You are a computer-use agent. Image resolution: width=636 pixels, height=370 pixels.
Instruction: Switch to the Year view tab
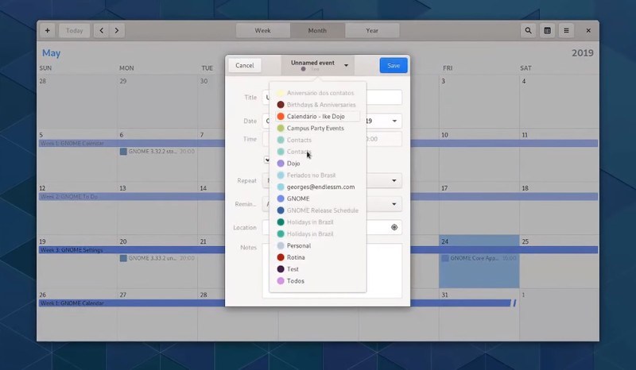(x=372, y=30)
